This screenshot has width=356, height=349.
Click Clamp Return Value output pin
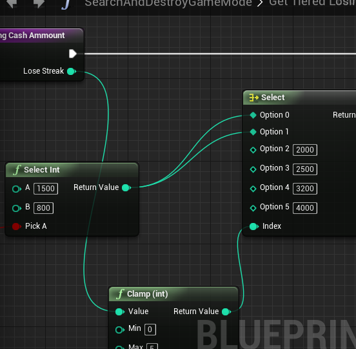[226, 312]
